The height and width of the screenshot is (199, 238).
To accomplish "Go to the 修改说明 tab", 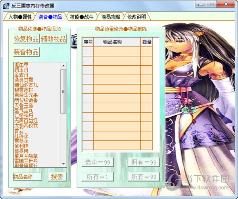I will coord(136,17).
